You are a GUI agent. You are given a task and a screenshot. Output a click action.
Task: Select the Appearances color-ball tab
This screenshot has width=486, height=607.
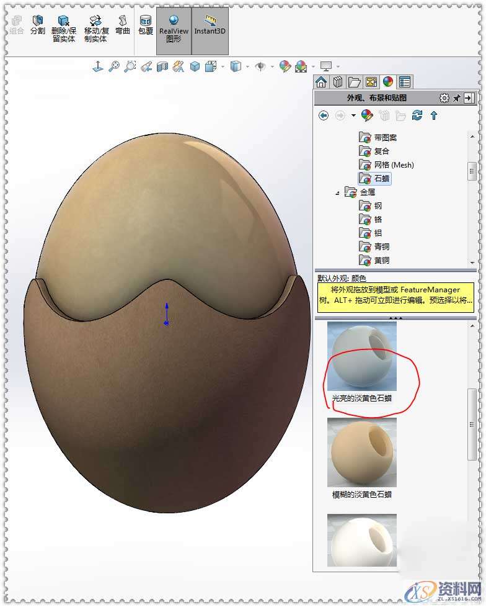point(388,82)
